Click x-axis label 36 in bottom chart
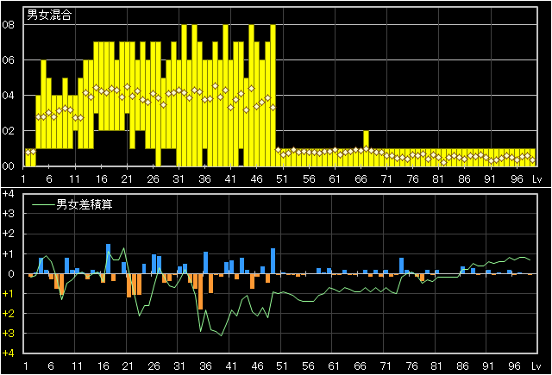This screenshot has width=552, height=375. 205,366
